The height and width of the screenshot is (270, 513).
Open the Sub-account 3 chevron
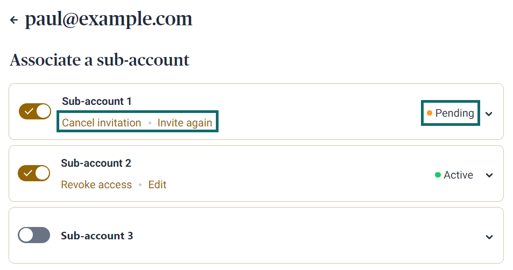click(489, 237)
